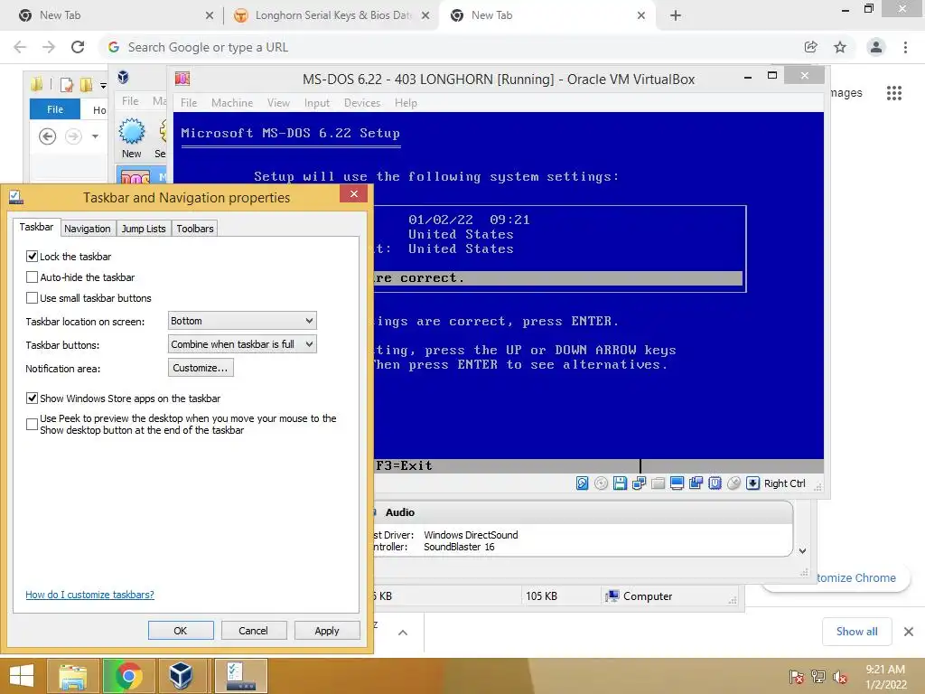Click the optical disc indicator in VirtualBox status bar

point(601,483)
